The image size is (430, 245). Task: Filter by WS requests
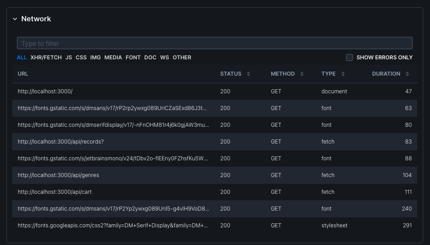[x=164, y=58]
